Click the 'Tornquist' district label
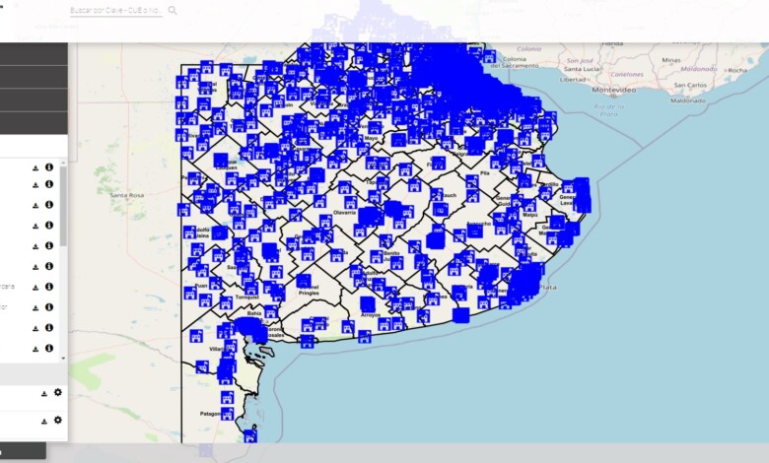The height and width of the screenshot is (463, 769). coord(246,297)
